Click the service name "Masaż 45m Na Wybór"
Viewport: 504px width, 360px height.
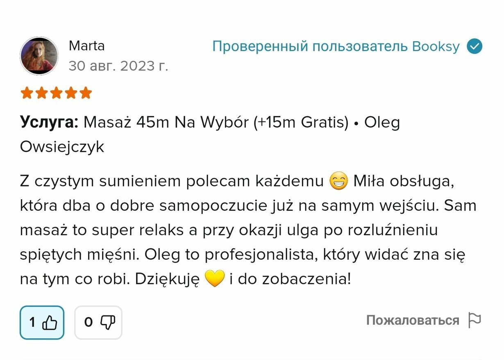pos(166,122)
